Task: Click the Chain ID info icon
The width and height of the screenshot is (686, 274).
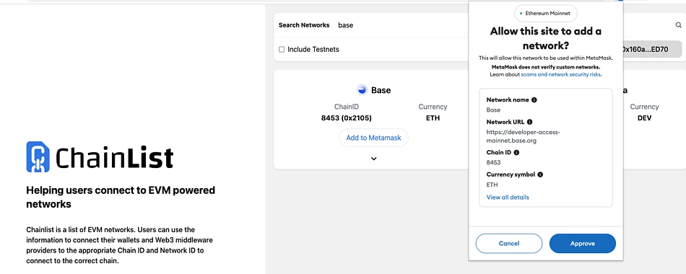Action: click(x=516, y=153)
